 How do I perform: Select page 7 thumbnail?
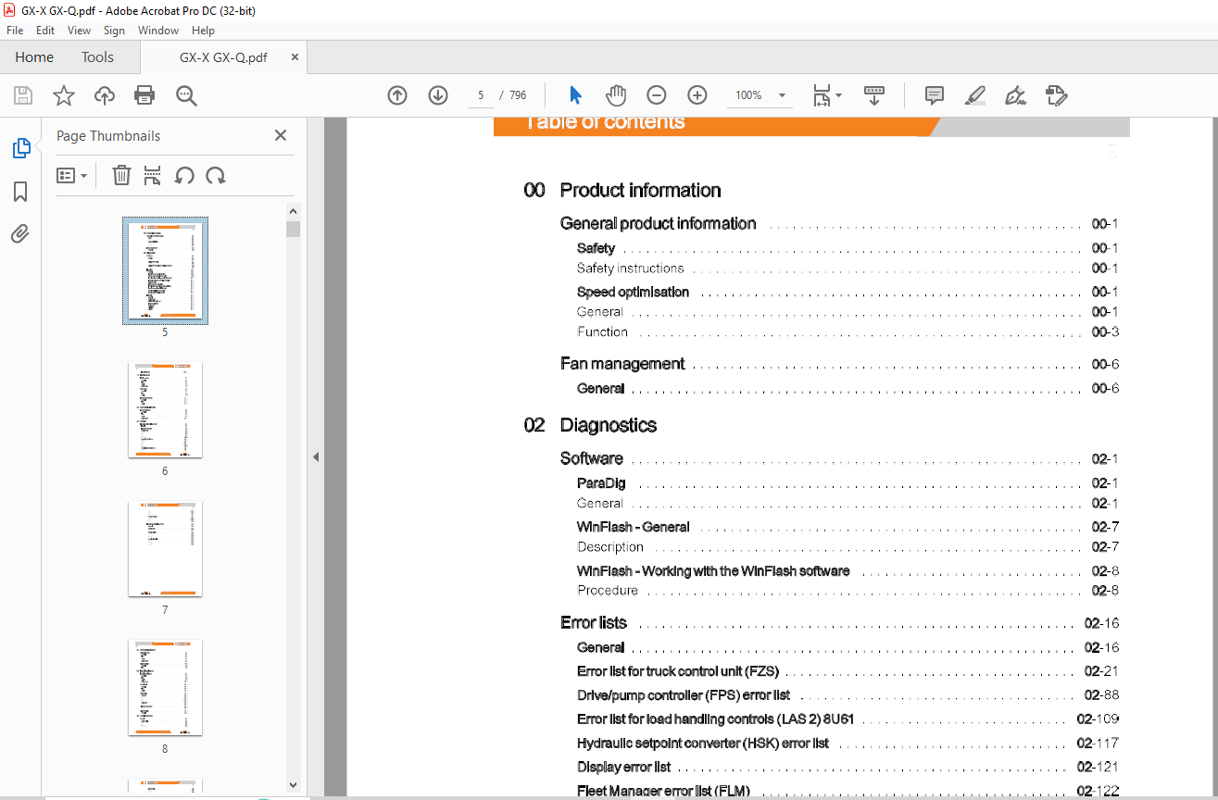point(165,549)
